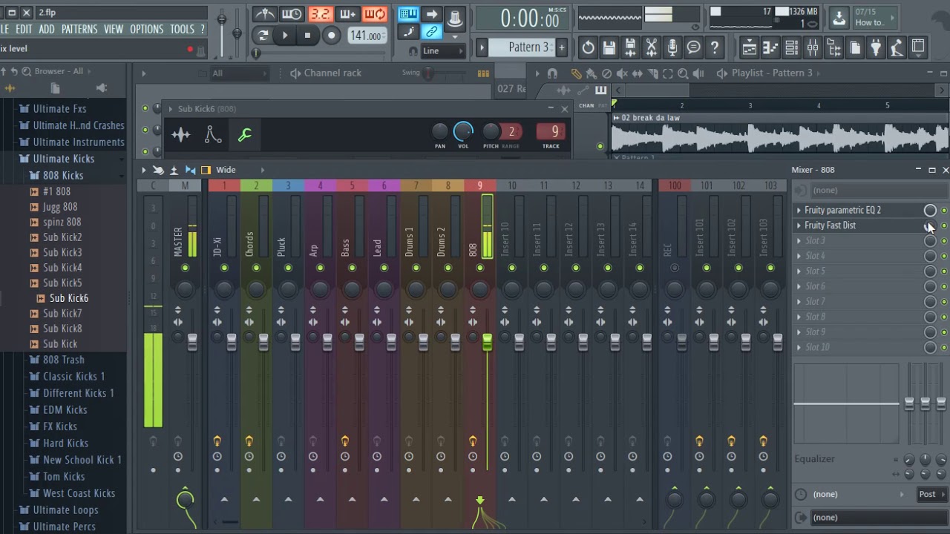Toggle the metronome icon
This screenshot has height=534, width=950.
[264, 15]
